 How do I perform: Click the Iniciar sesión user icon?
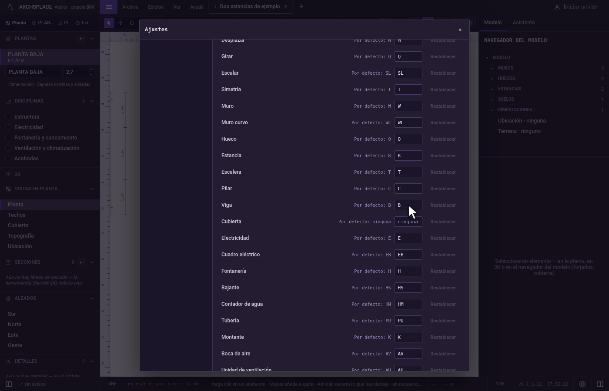point(557,7)
